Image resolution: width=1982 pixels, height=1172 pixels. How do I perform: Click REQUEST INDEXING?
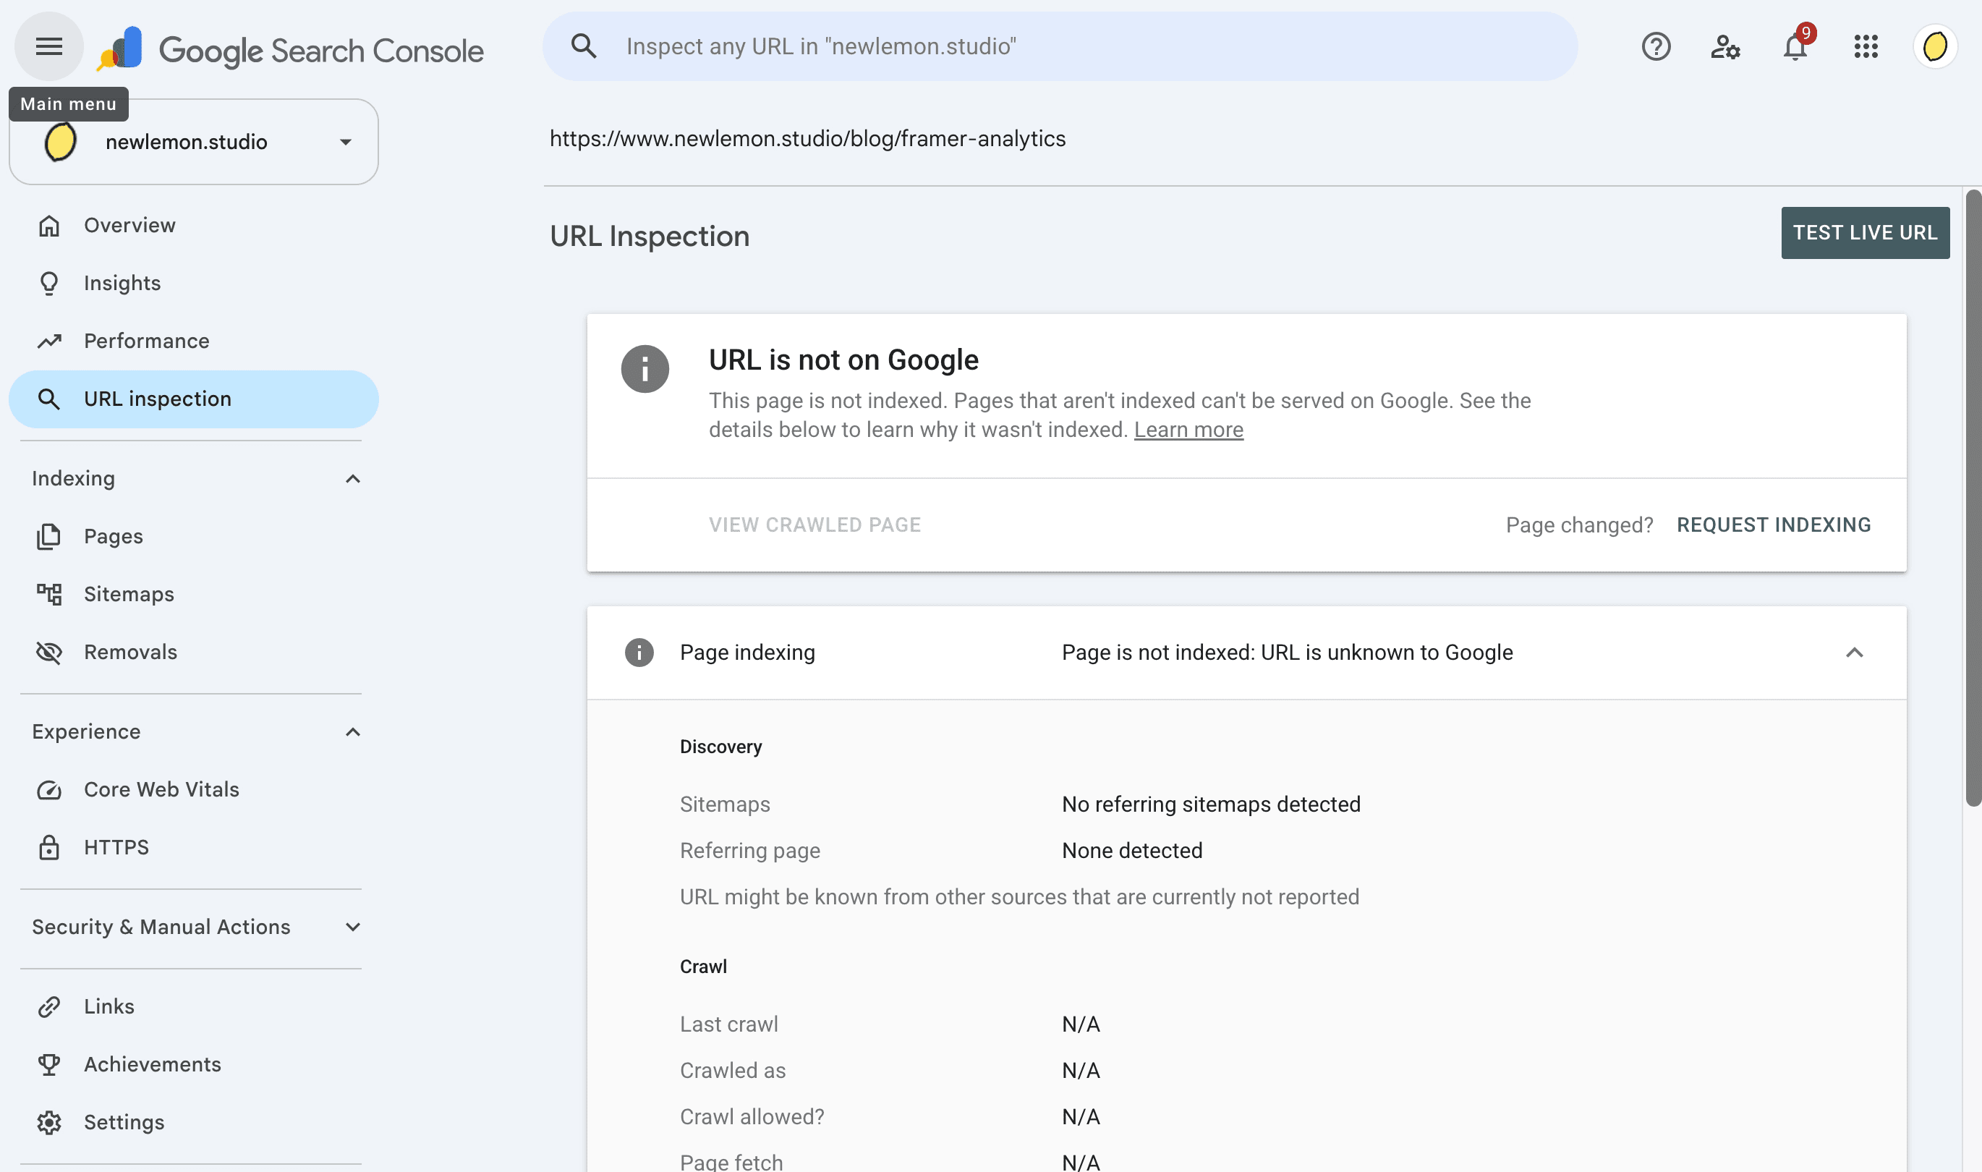tap(1774, 525)
